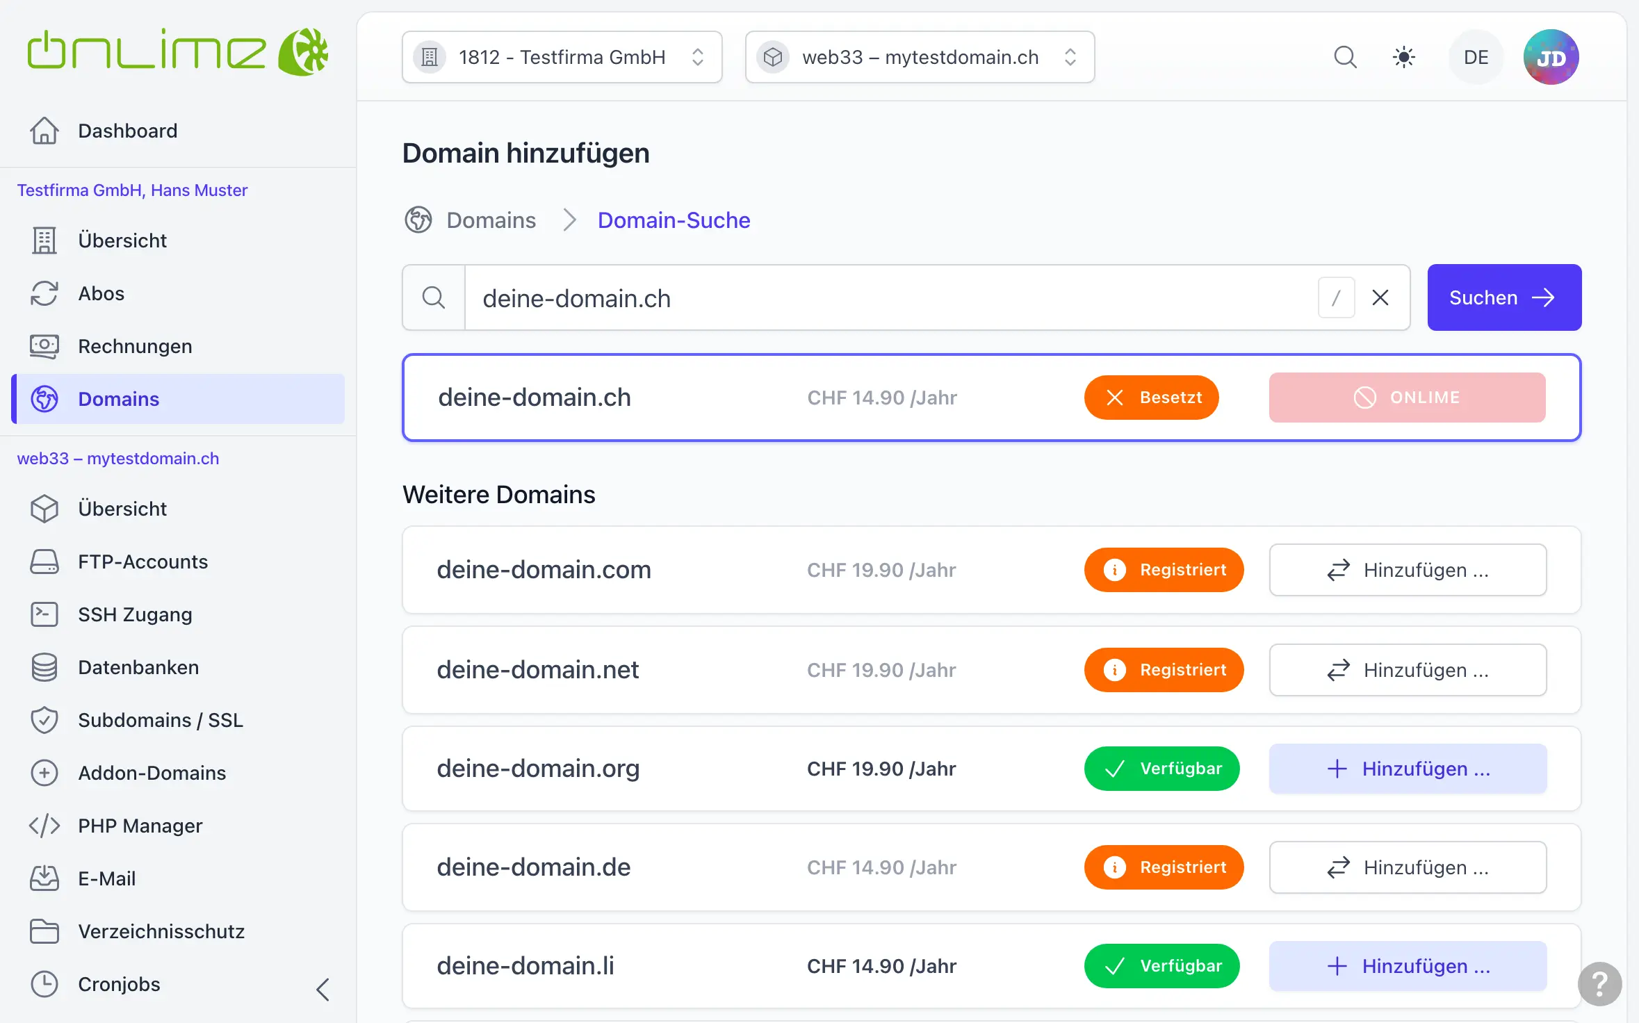Open FTP-Accounts in the sidebar
This screenshot has width=1639, height=1023.
click(x=178, y=562)
